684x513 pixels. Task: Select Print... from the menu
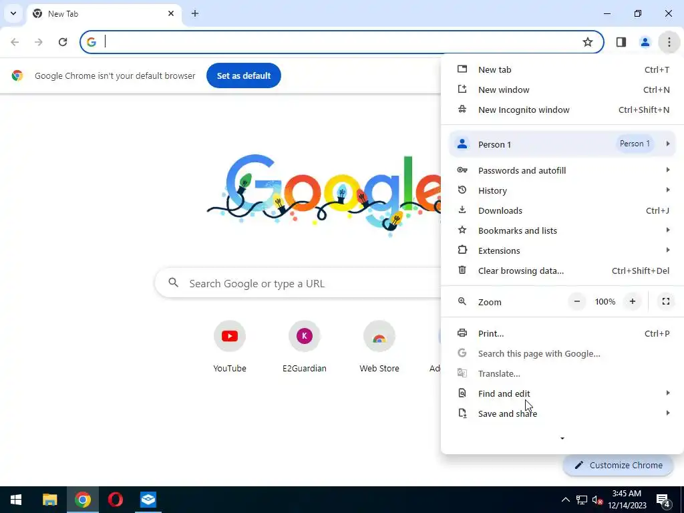pos(562,334)
